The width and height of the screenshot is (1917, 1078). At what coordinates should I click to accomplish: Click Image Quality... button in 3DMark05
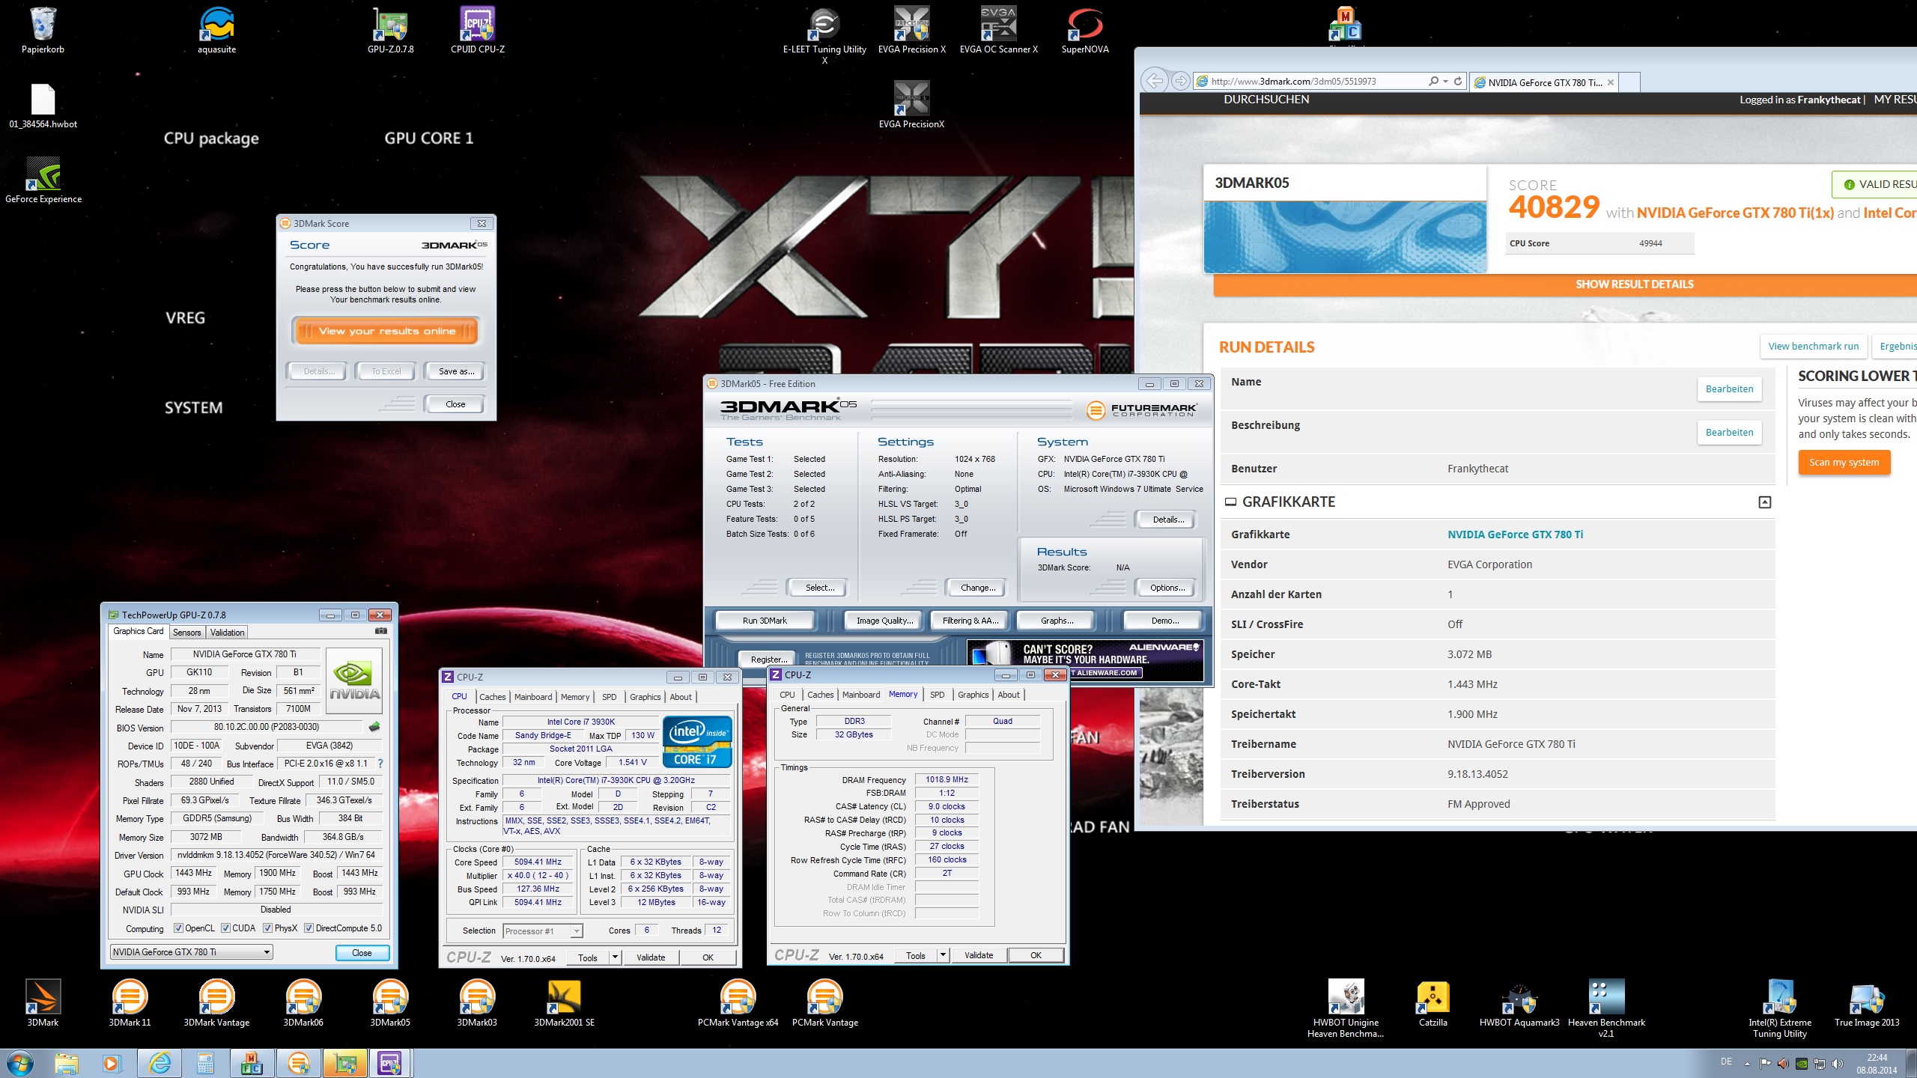885,621
